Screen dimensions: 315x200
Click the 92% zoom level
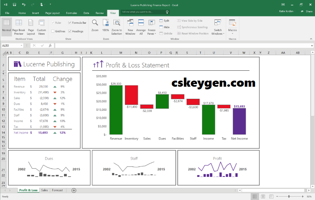tap(309, 197)
